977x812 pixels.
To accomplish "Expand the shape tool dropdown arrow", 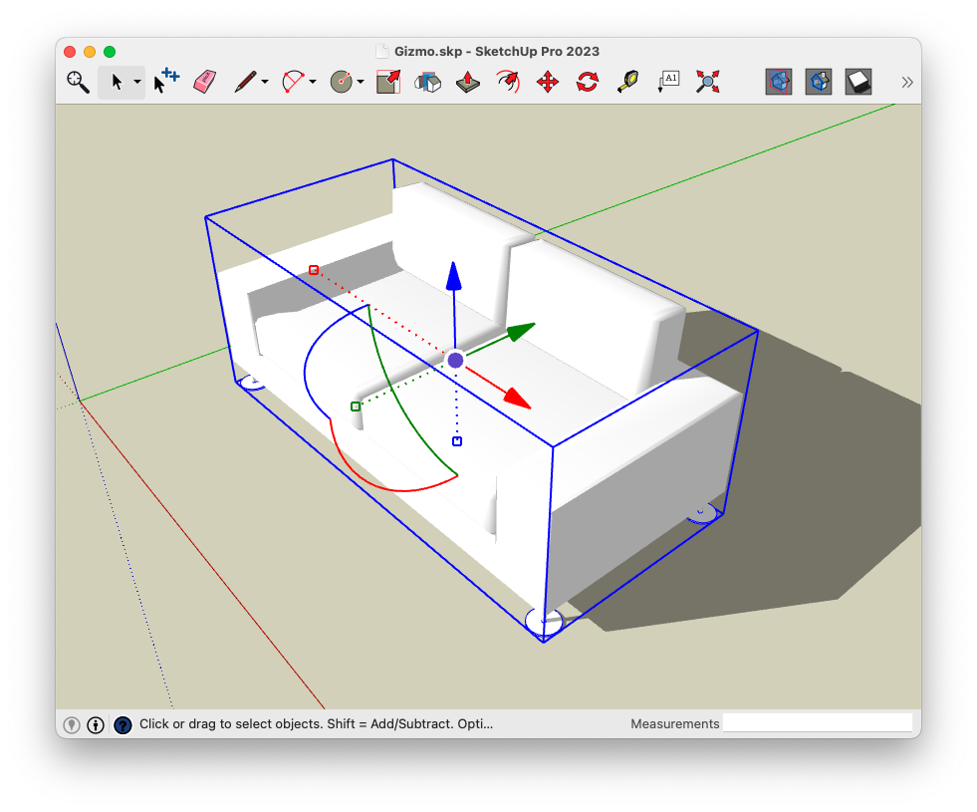I will coord(361,83).
